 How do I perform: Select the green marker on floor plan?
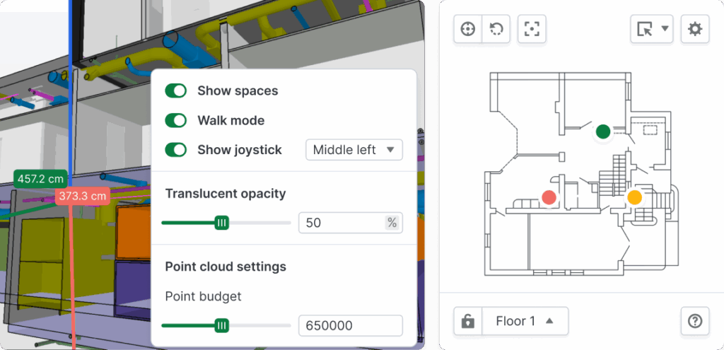click(602, 131)
